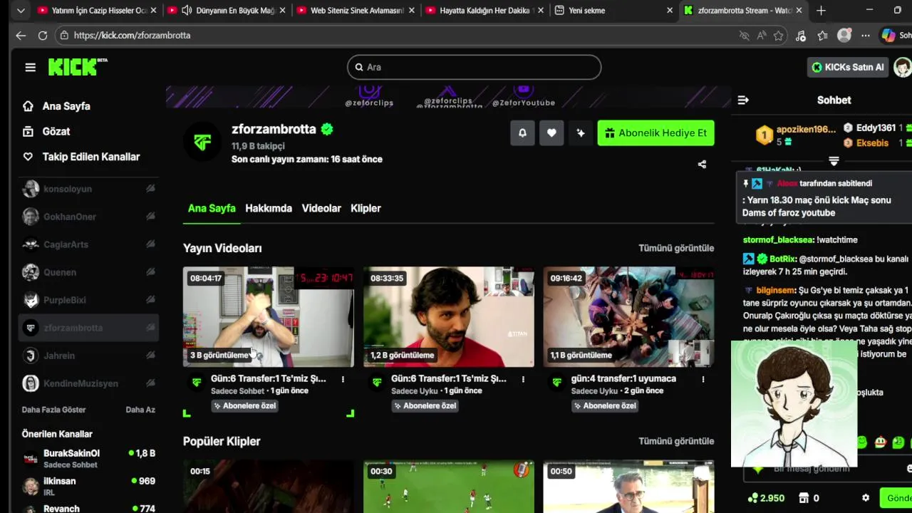Open the browser profile icon
The height and width of the screenshot is (513, 912).
pos(844,35)
